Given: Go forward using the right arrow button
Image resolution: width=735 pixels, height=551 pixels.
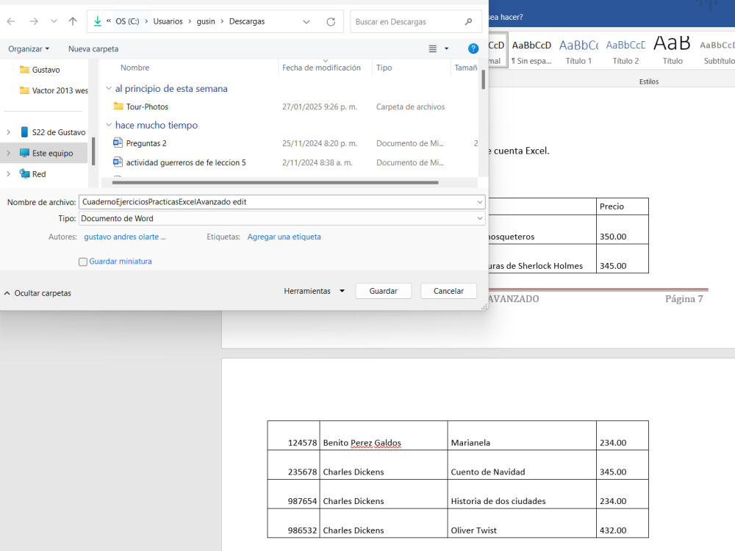Looking at the screenshot, I should pyautogui.click(x=34, y=21).
